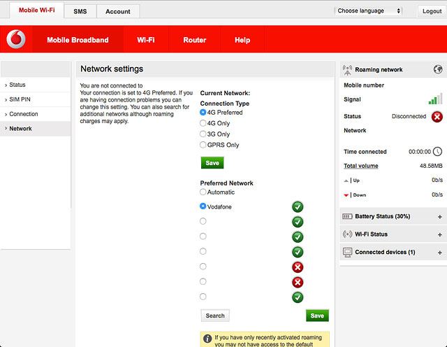447x347 pixels.
Task: Click the green check icon in Vodafone row
Action: pos(298,207)
